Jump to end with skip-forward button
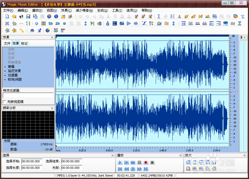Screen dimensions: 249x179 click(146, 169)
